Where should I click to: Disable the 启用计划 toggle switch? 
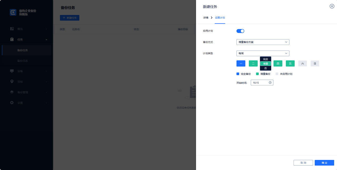click(x=240, y=31)
